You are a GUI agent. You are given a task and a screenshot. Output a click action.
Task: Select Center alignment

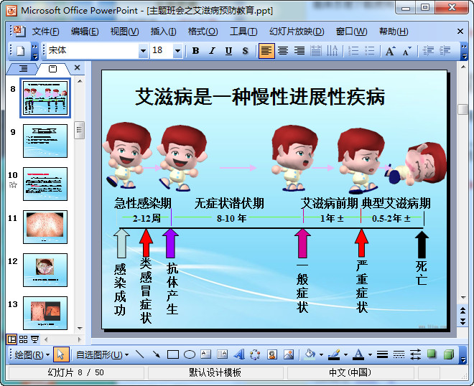[x=283, y=51]
